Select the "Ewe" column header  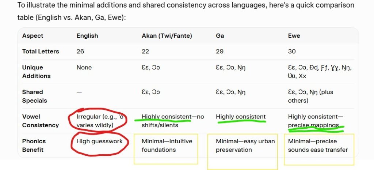(x=294, y=36)
